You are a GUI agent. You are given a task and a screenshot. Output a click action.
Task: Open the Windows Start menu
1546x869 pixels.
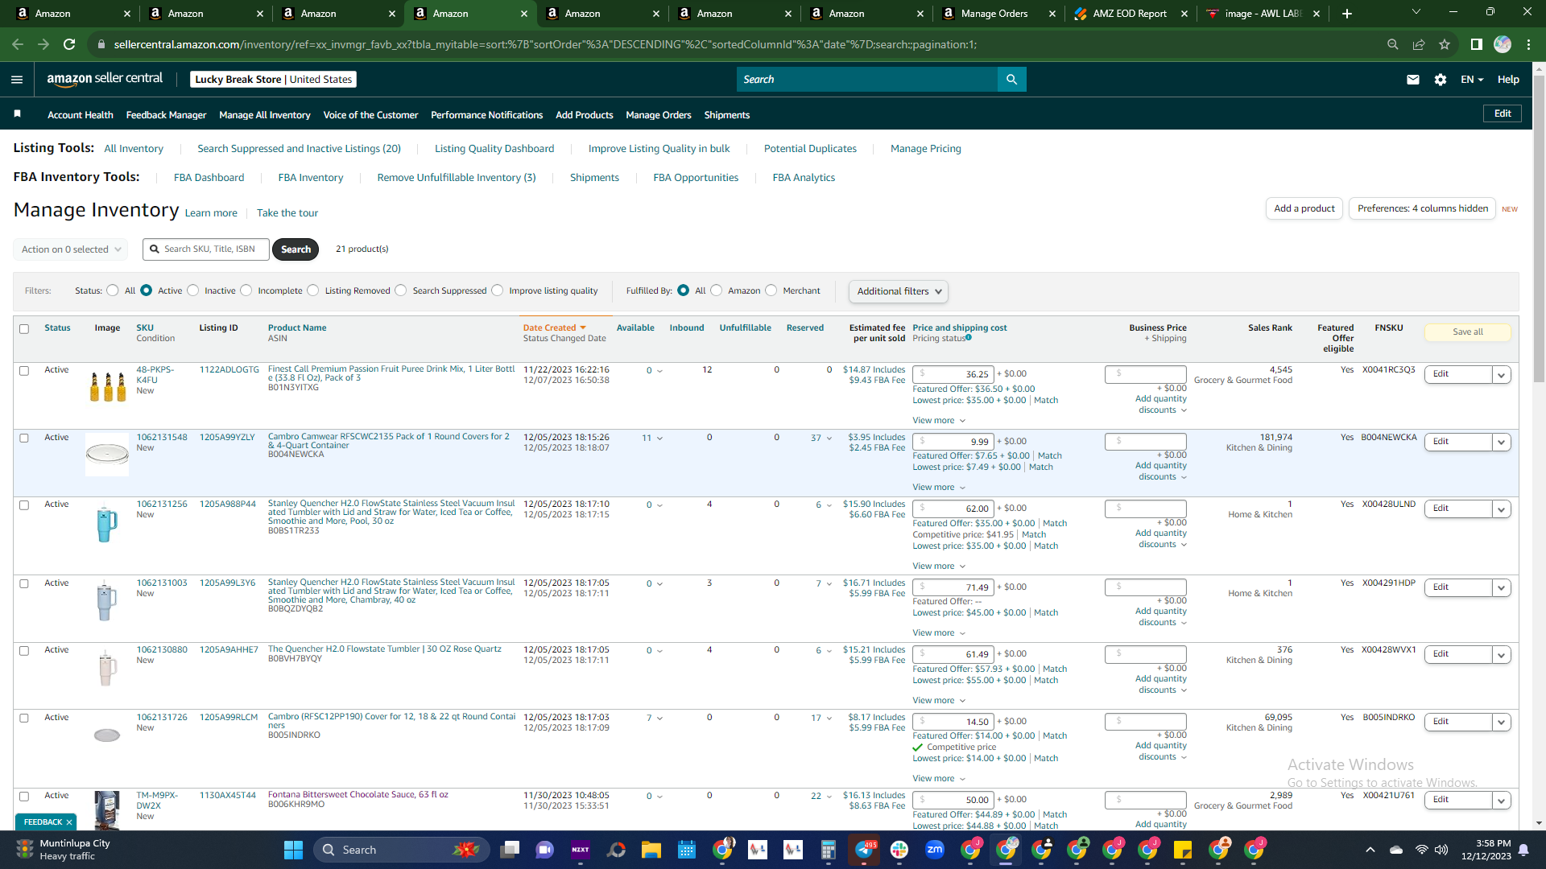click(x=293, y=850)
